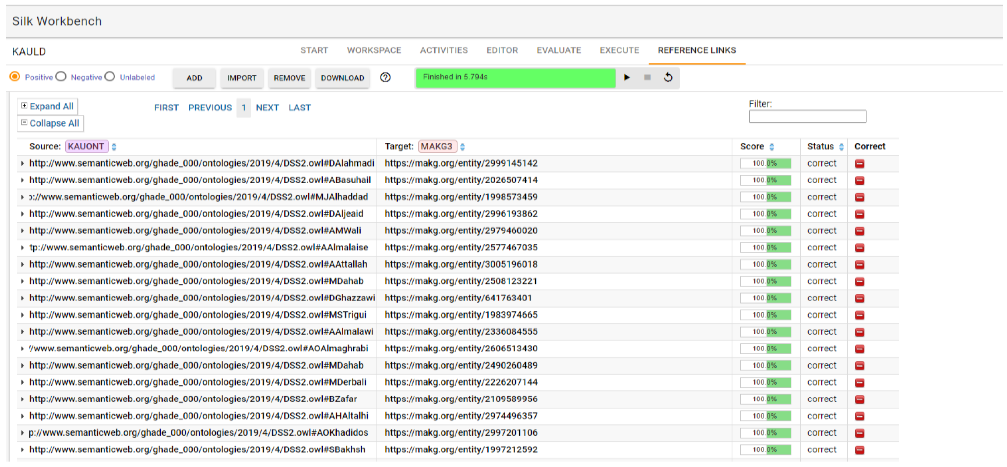Image resolution: width=1007 pixels, height=467 pixels.
Task: Select the Positive radio button
Action: (x=15, y=77)
